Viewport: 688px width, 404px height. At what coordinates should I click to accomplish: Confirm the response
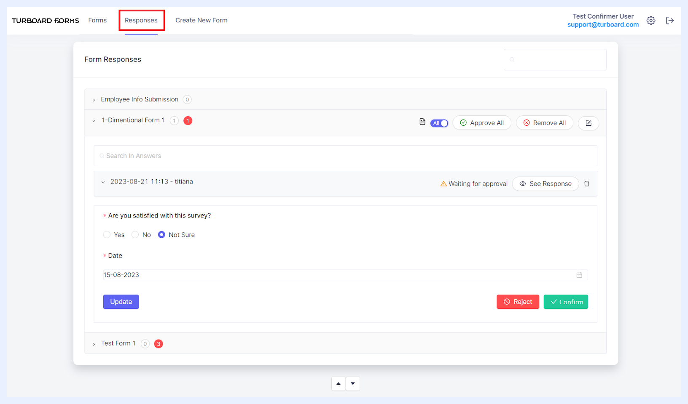566,302
